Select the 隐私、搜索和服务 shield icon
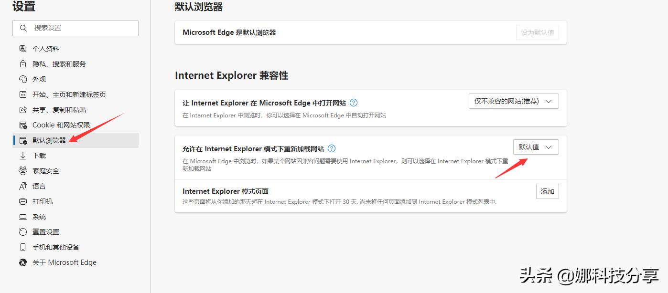 (x=22, y=63)
